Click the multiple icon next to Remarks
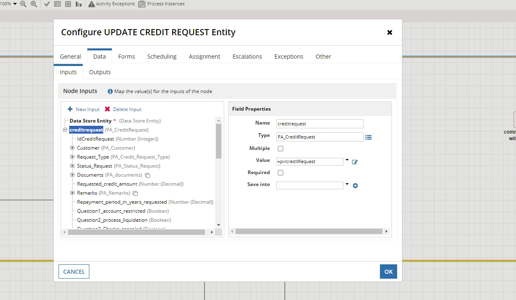The image size is (516, 300). [135, 193]
